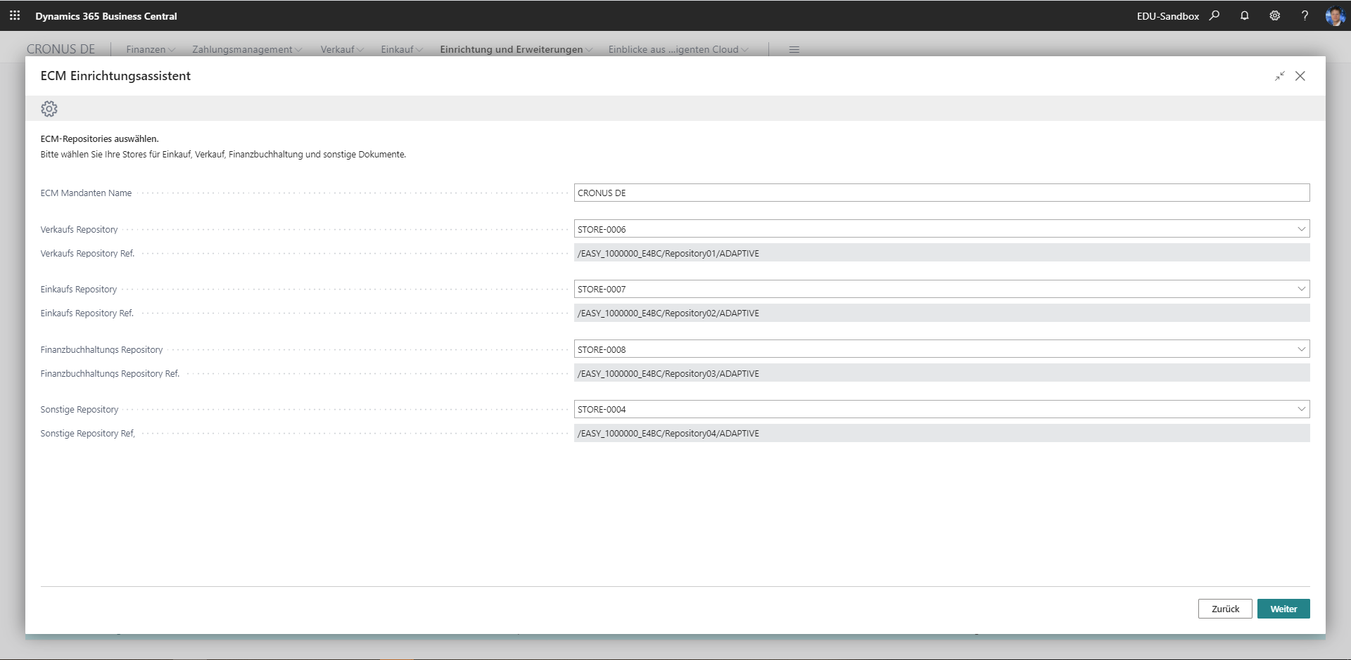Click the EDU-Sandbox environment label

[x=1168, y=16]
